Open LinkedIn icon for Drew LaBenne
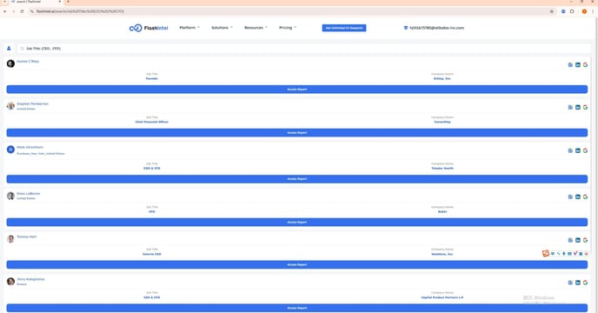 (x=578, y=197)
